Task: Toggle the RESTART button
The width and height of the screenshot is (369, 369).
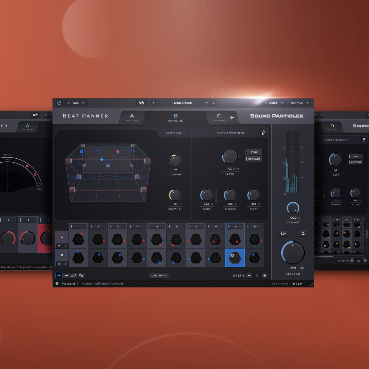Action: coord(254,159)
